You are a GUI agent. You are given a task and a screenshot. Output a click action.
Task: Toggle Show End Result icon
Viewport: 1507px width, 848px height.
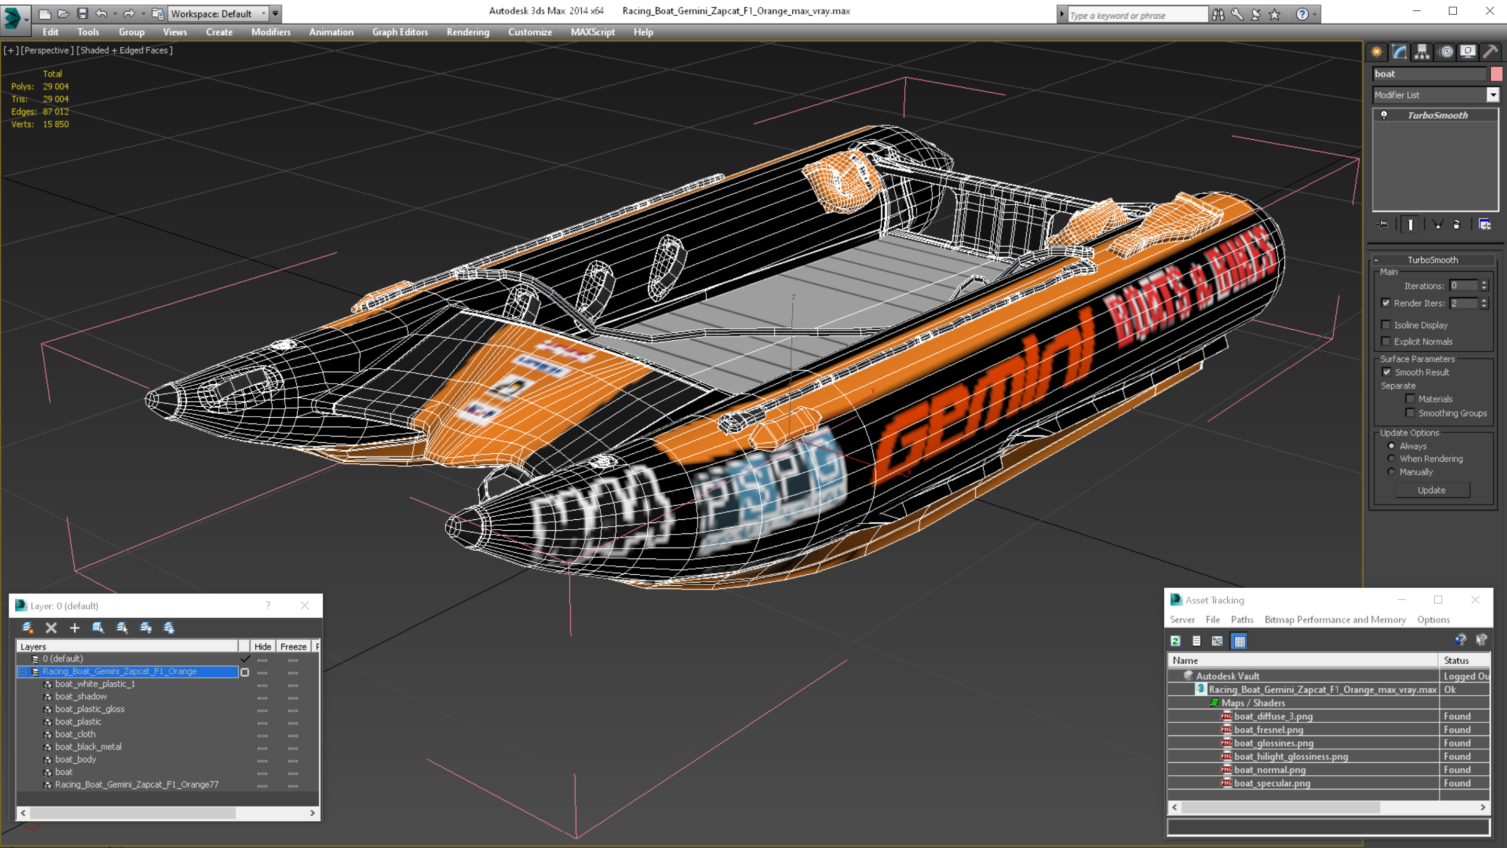[1411, 224]
